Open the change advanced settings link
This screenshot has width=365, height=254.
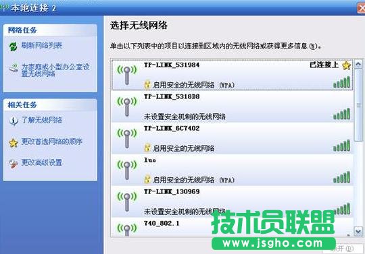42,162
